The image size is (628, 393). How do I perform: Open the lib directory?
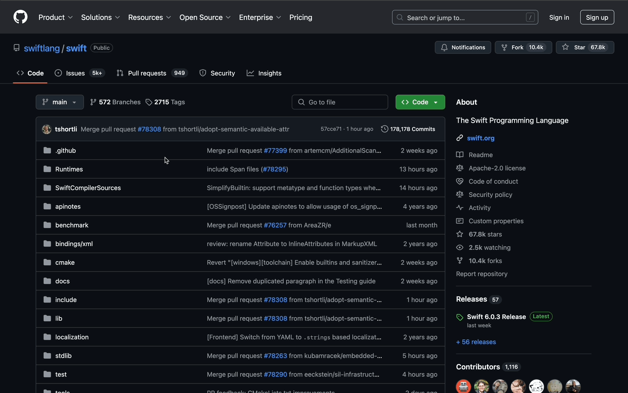(x=59, y=318)
